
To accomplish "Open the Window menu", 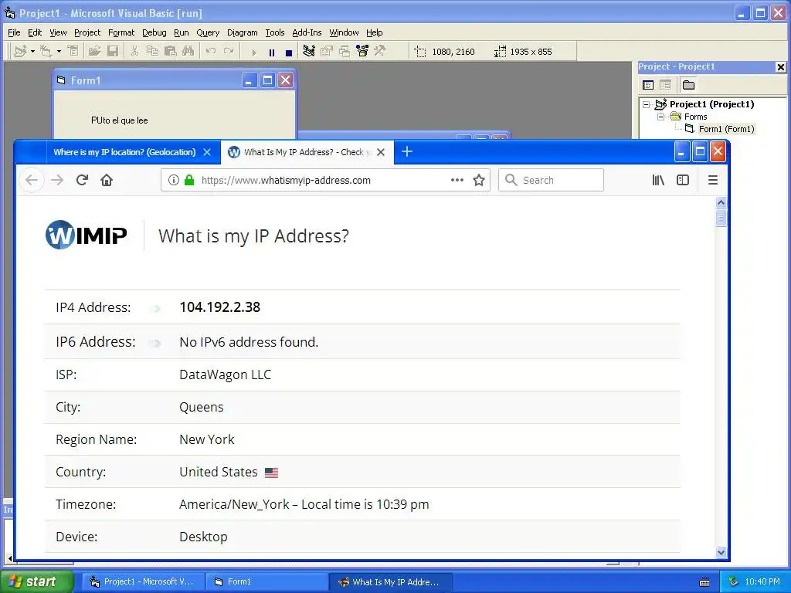I will click(344, 32).
